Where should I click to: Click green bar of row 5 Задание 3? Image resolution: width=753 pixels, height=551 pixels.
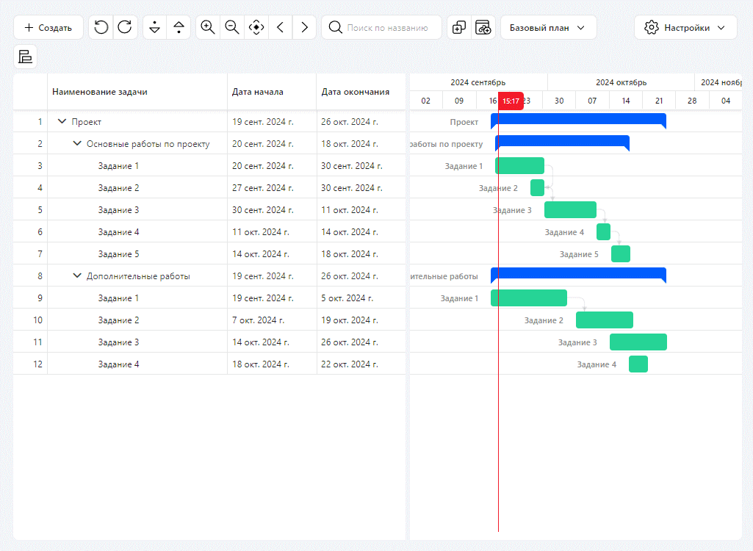(x=570, y=210)
